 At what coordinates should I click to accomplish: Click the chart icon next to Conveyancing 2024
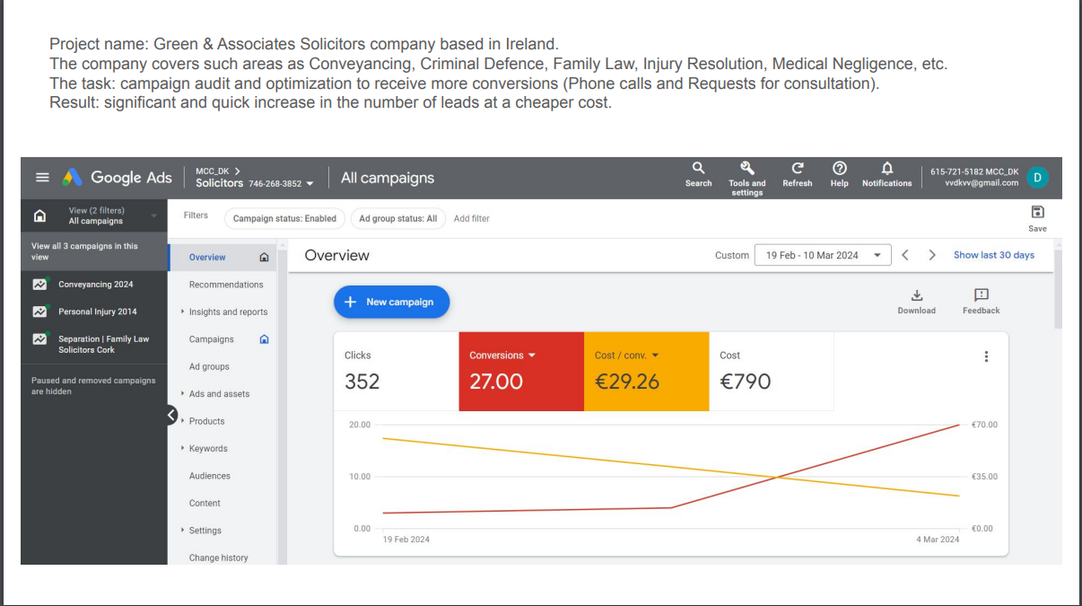click(x=39, y=285)
